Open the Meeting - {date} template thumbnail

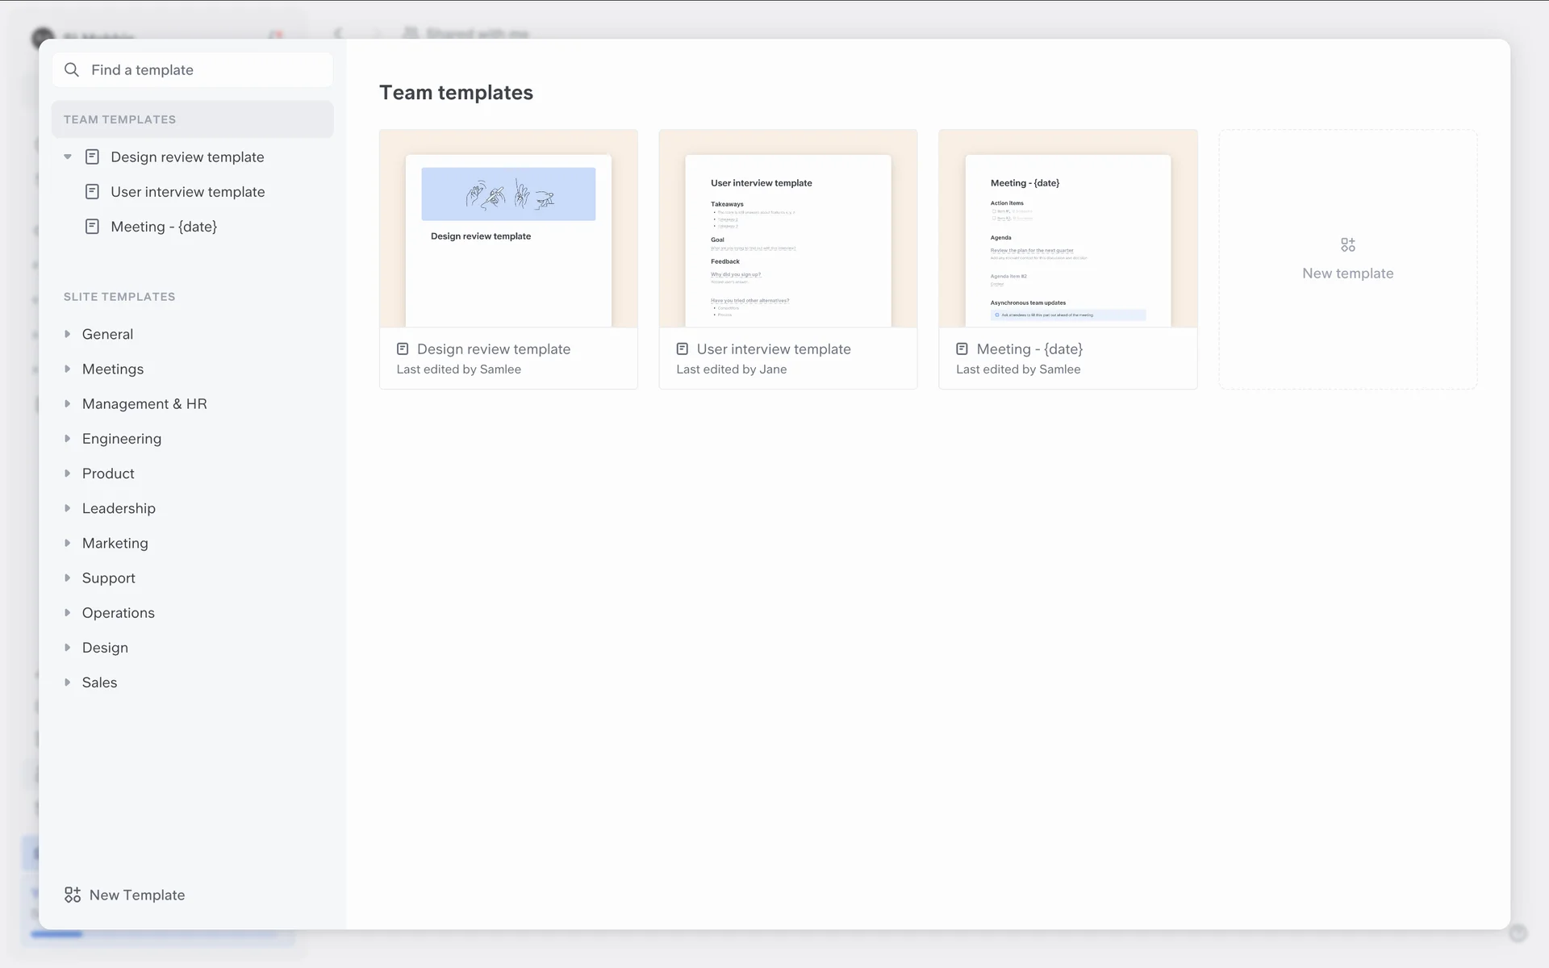click(x=1067, y=229)
